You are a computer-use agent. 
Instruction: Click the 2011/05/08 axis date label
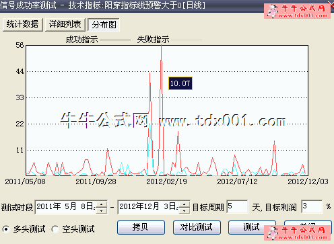[x=25, y=181]
